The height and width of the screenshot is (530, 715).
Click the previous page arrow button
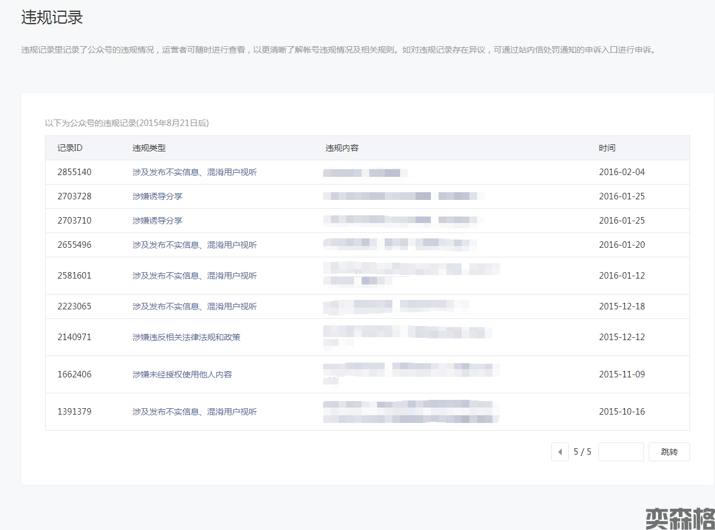[x=559, y=452]
